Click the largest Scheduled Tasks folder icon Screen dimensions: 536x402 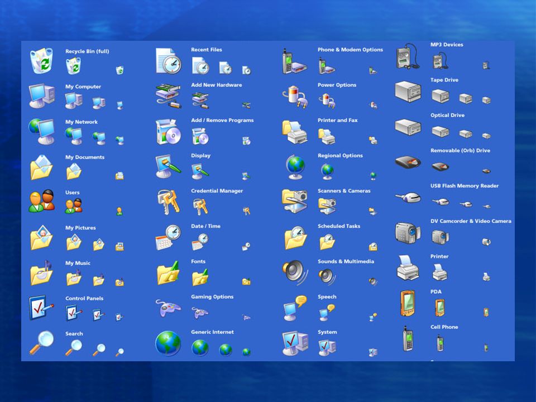point(295,238)
